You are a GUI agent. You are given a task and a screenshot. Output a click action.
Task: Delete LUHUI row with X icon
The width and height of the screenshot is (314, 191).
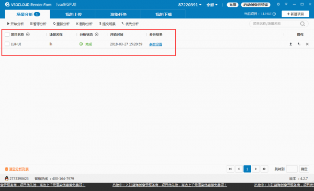(x=307, y=44)
